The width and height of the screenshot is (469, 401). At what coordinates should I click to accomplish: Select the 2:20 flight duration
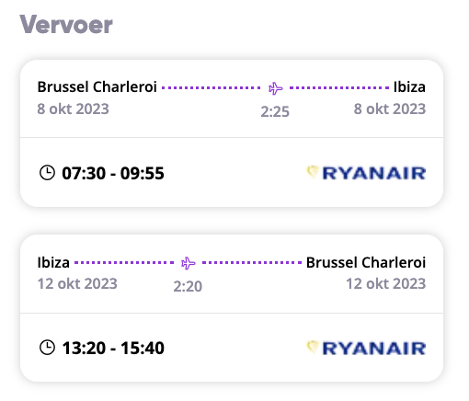pos(188,286)
